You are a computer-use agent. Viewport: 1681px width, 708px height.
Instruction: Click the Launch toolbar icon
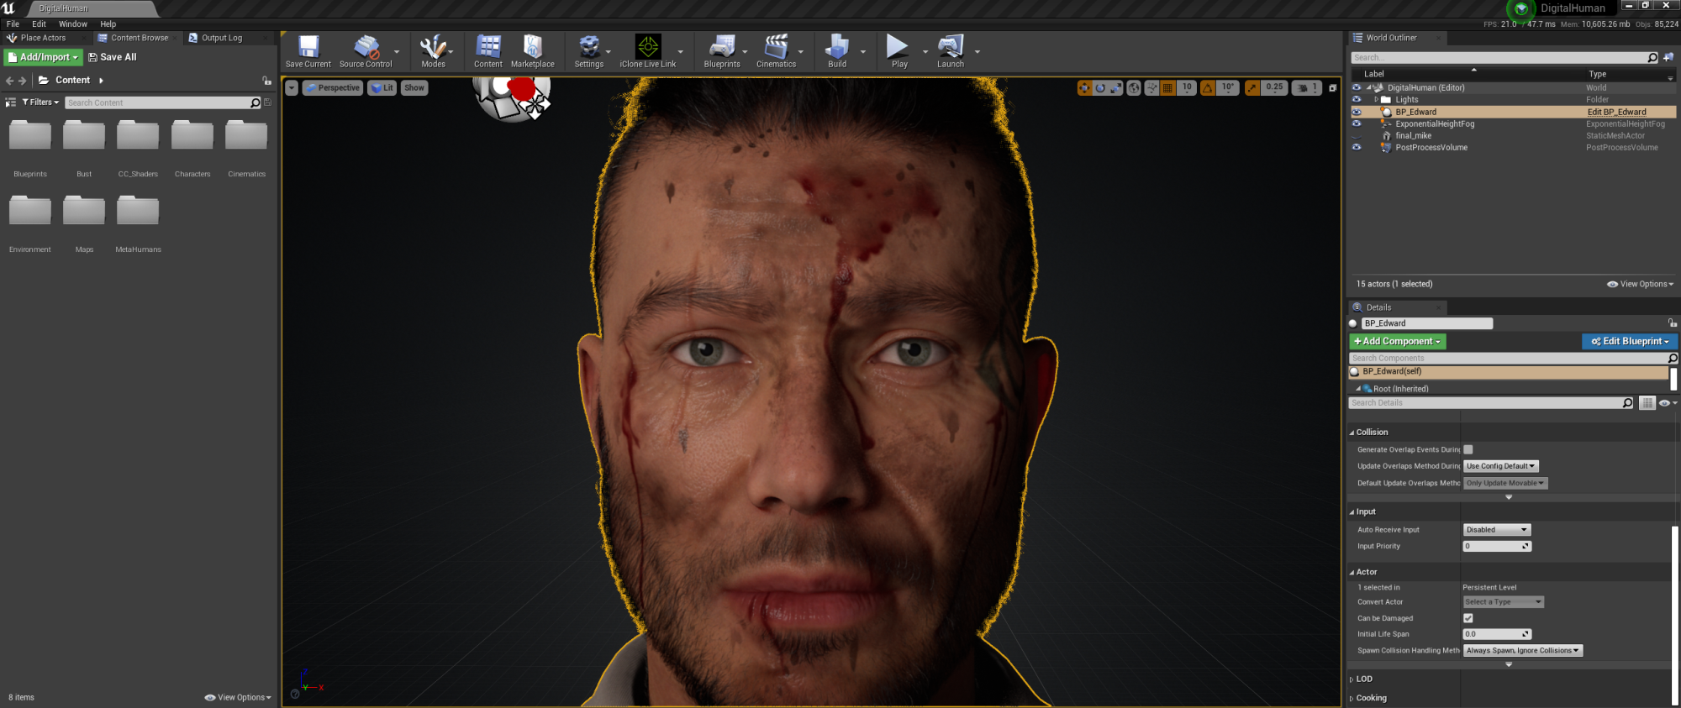(x=951, y=51)
